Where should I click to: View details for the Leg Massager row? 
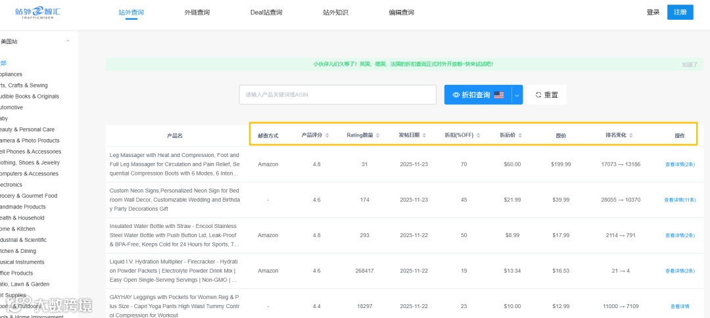(x=680, y=164)
